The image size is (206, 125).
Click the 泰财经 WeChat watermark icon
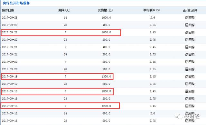(179, 116)
